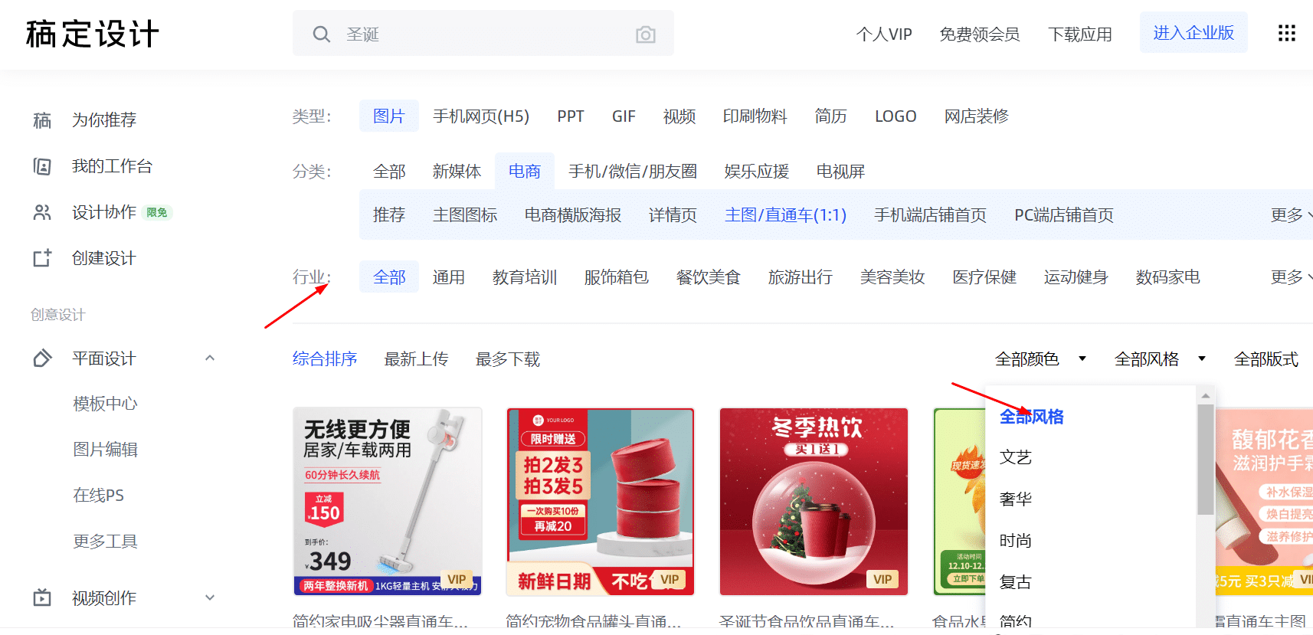Click the 限免 badge next to 设计协作
Image resolution: width=1313 pixels, height=635 pixels.
(x=157, y=213)
